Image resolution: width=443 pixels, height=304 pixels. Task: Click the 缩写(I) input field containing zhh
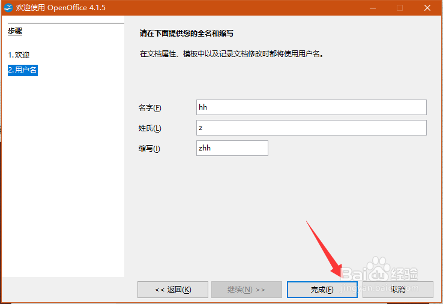[232, 148]
